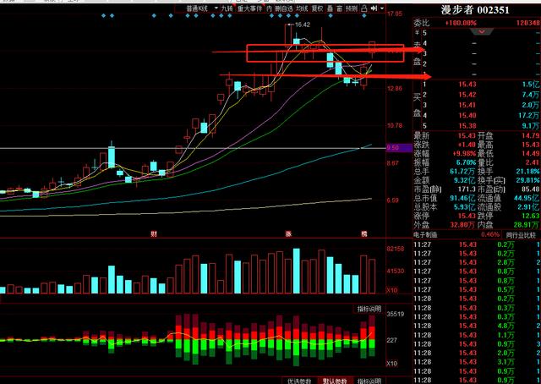Click the 涨幅 value +9.98%
Image resolution: width=541 pixels, height=384 pixels.
click(x=466, y=154)
